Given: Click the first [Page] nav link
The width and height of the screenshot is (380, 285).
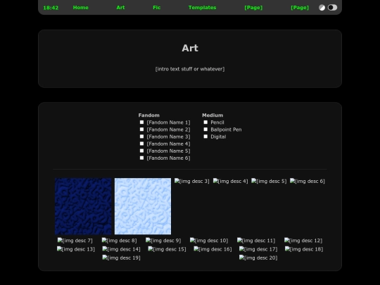Looking at the screenshot, I should tap(253, 8).
